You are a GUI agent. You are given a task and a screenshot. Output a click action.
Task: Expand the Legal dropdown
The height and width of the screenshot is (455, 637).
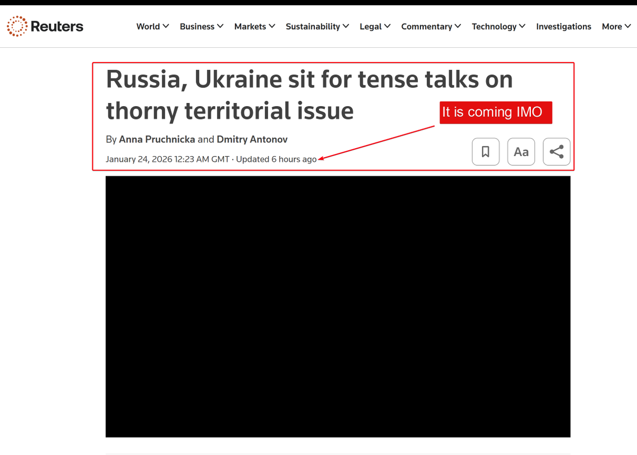click(374, 27)
